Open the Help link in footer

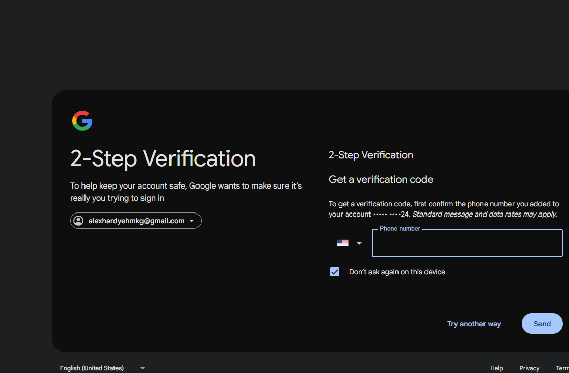coord(496,368)
